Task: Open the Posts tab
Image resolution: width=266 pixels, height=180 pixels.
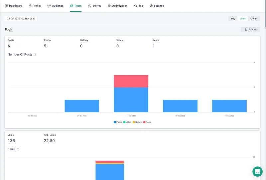Action: 76,6
